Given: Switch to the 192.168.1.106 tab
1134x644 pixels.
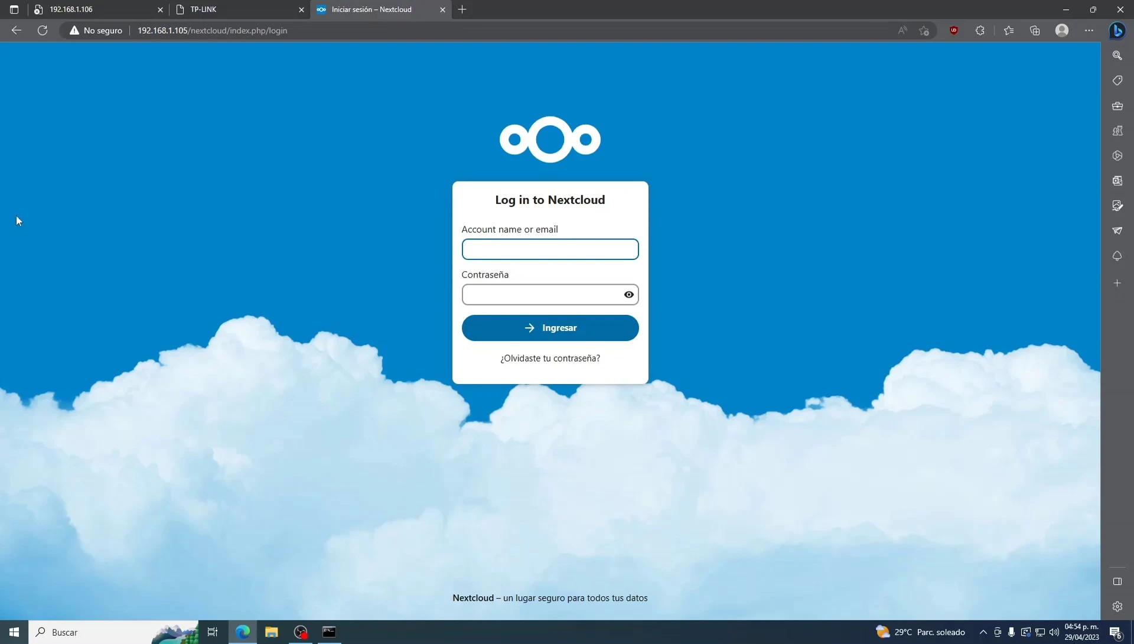Looking at the screenshot, I should click(98, 9).
